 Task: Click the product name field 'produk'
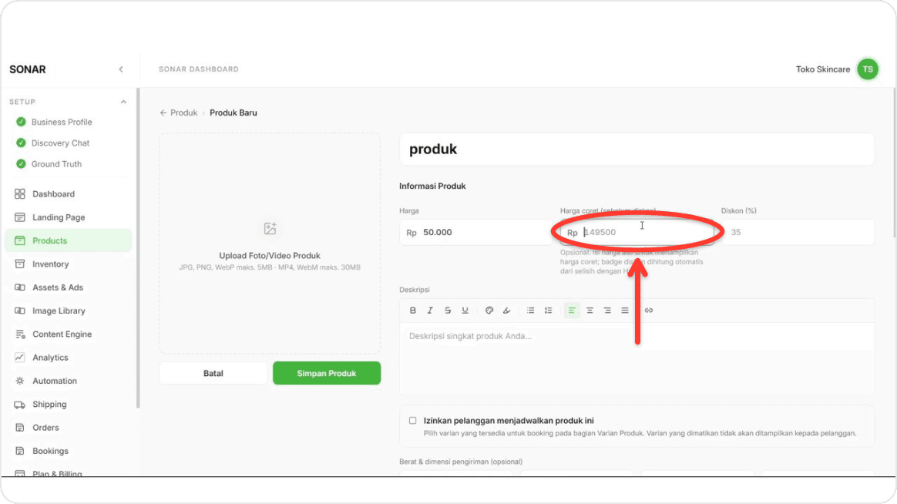pos(637,150)
